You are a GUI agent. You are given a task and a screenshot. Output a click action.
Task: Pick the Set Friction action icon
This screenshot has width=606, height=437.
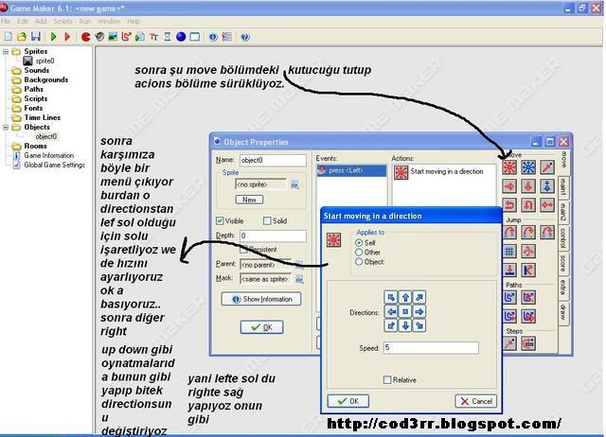[547, 204]
